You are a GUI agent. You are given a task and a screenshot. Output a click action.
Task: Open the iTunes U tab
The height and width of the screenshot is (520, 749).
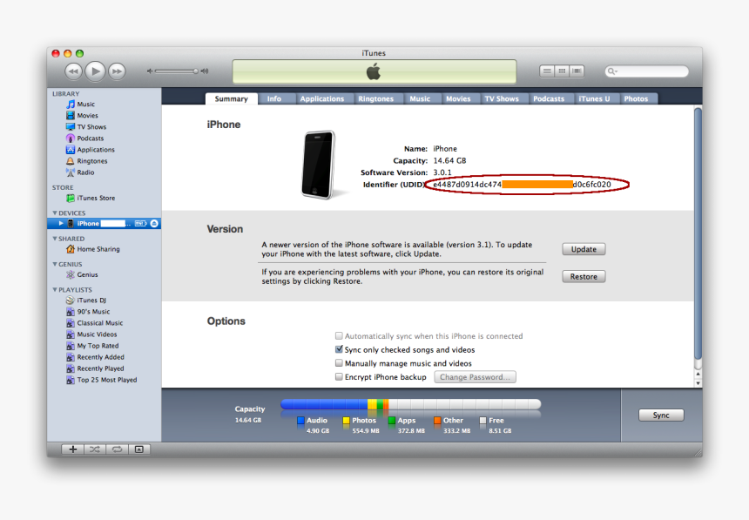(x=594, y=99)
